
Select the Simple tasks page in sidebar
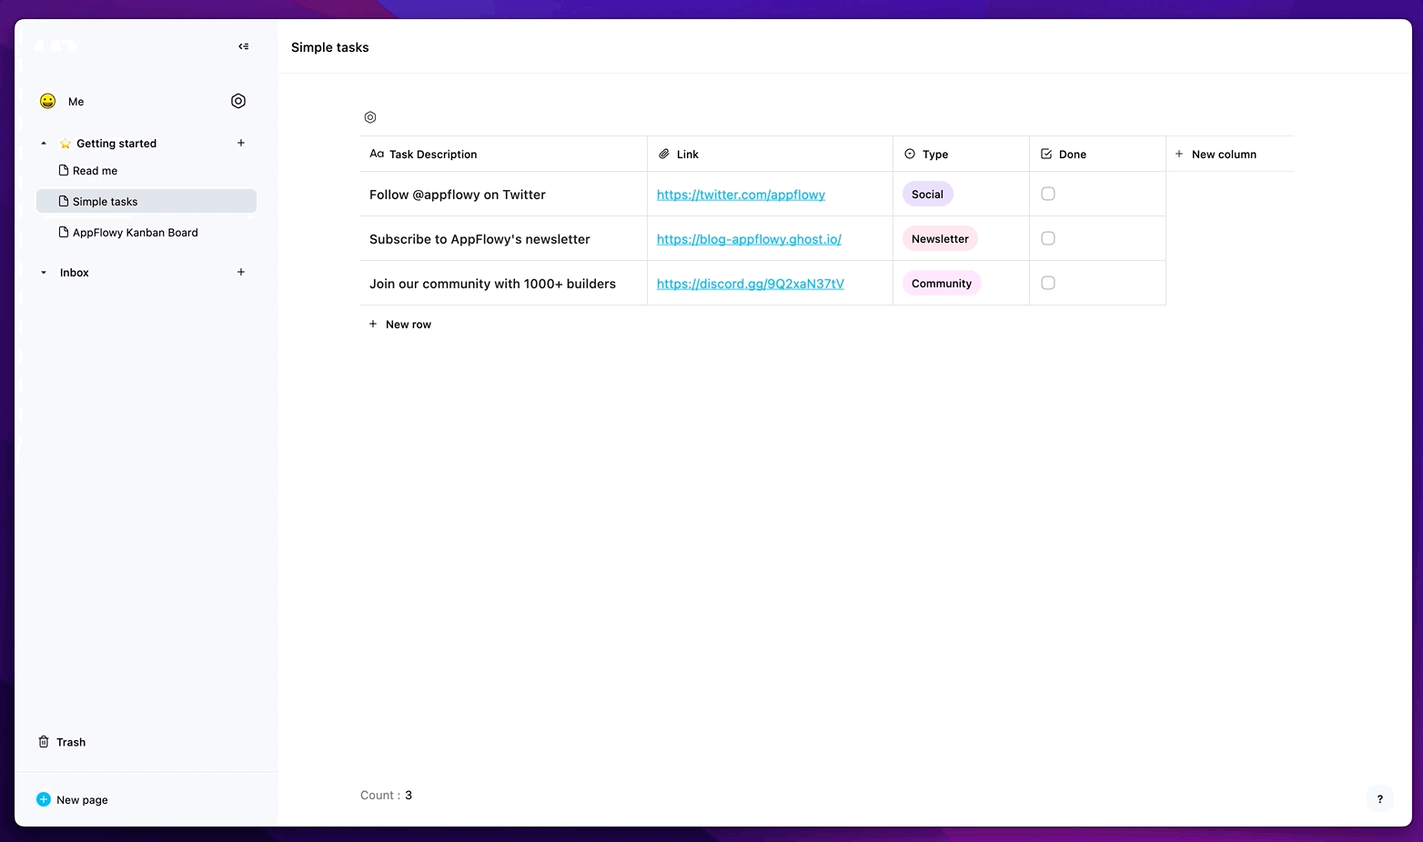[105, 201]
